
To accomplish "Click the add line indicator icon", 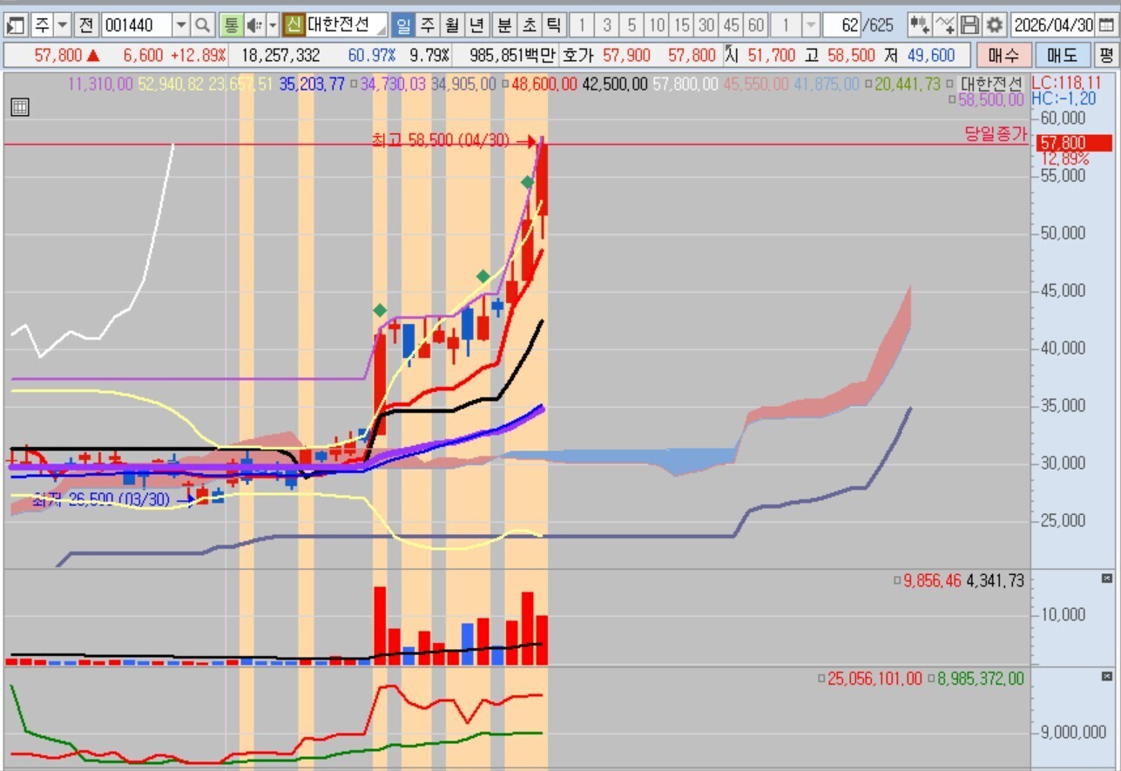I will click(x=945, y=24).
